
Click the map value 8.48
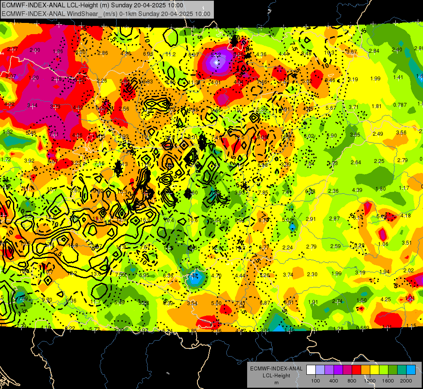tap(306, 54)
